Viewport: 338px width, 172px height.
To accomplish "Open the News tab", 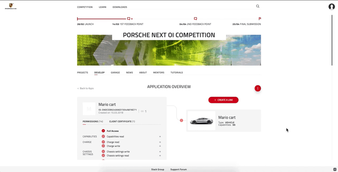I will (130, 73).
